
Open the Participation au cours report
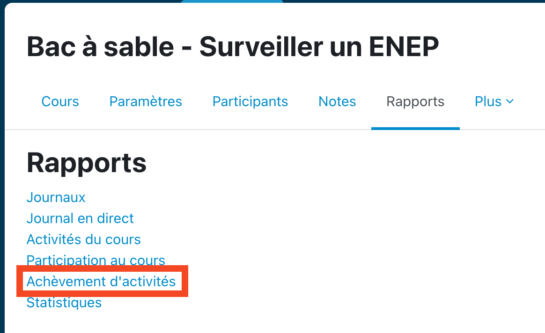pyautogui.click(x=96, y=260)
